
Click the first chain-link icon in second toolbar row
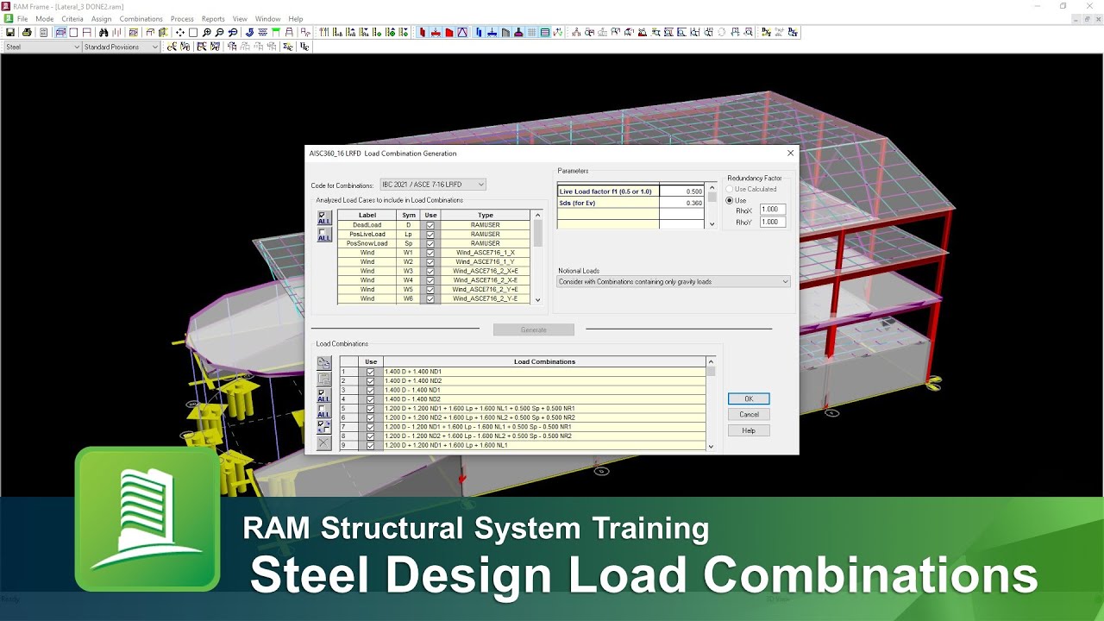(172, 47)
